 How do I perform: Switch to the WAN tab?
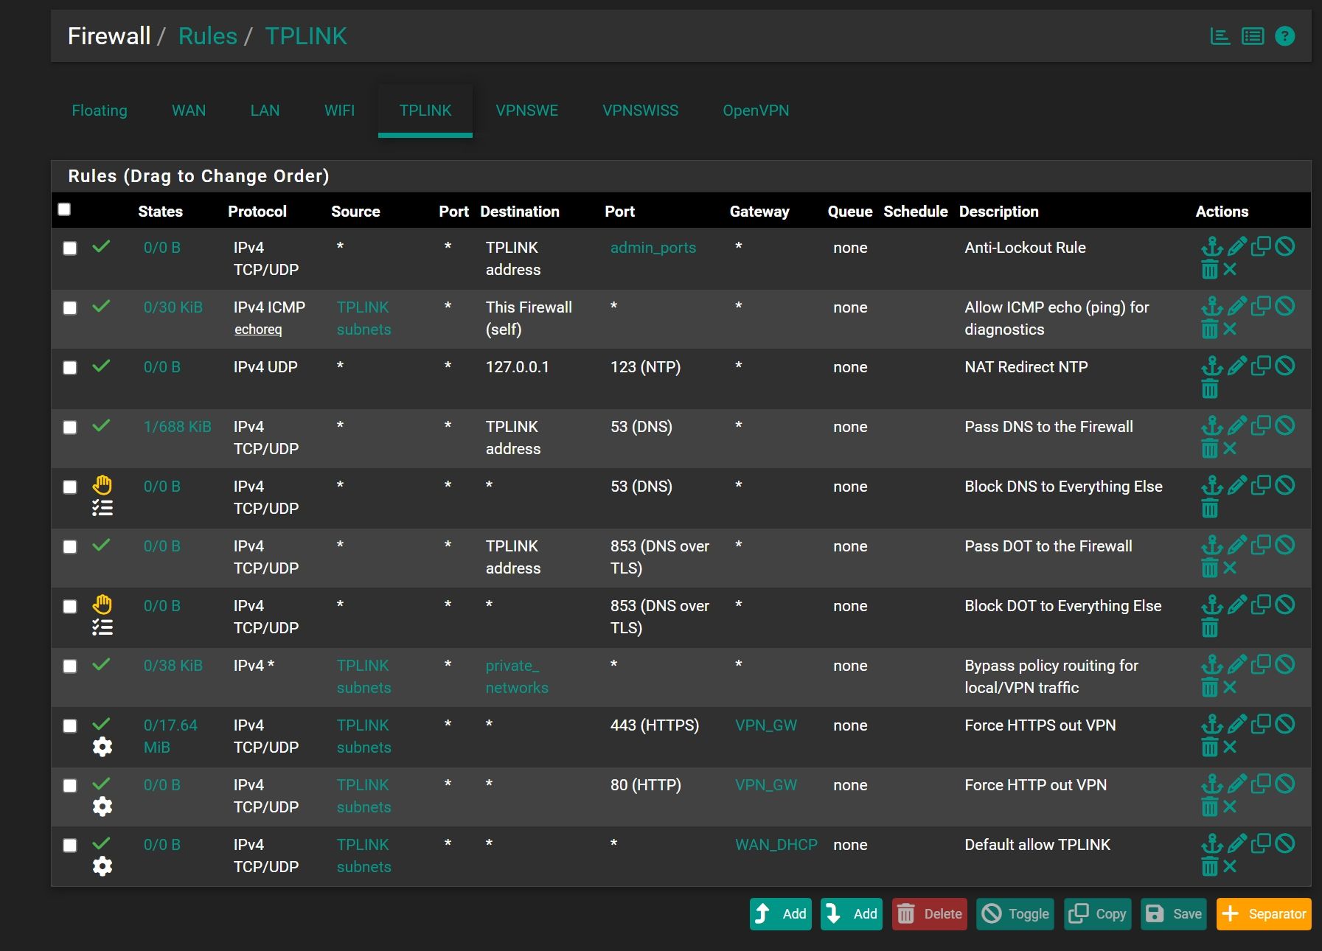point(189,111)
